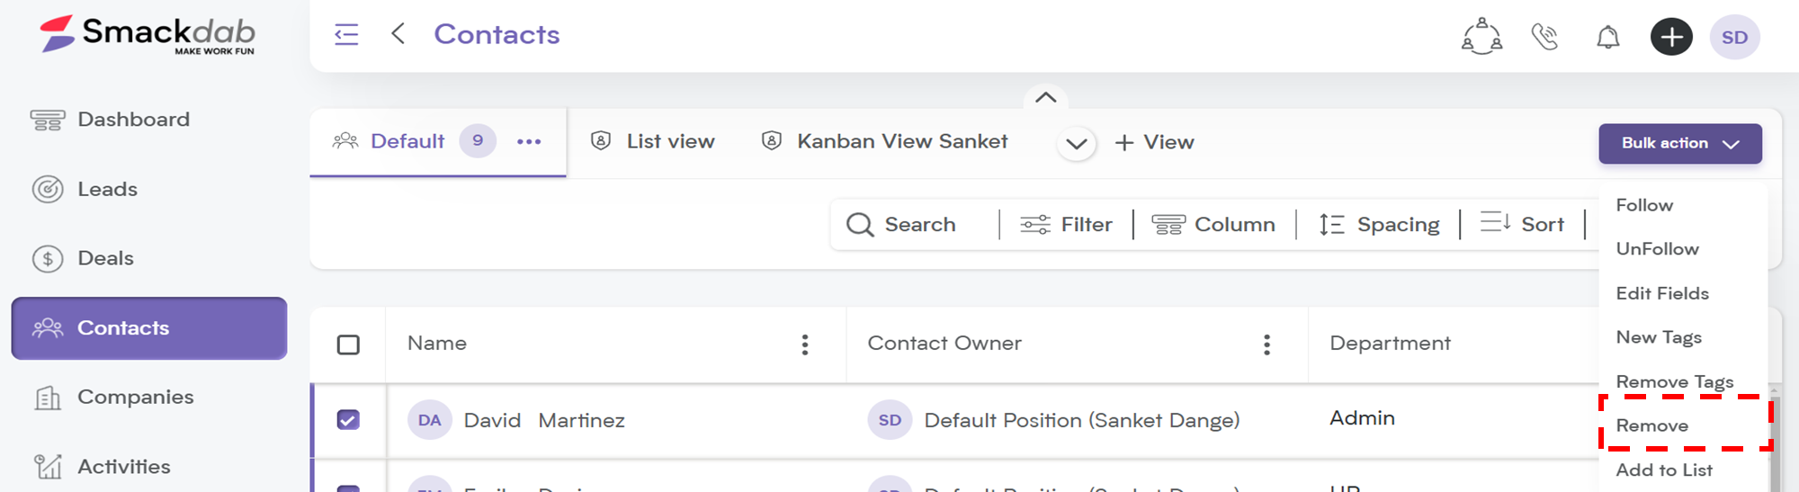Viewport: 1799px width, 492px height.
Task: Collapse sidebar using the menu toggle icon
Action: [346, 35]
